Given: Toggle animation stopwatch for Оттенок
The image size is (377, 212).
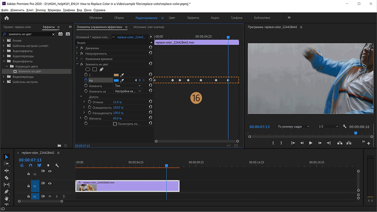Looking at the screenshot, I should point(90,102).
